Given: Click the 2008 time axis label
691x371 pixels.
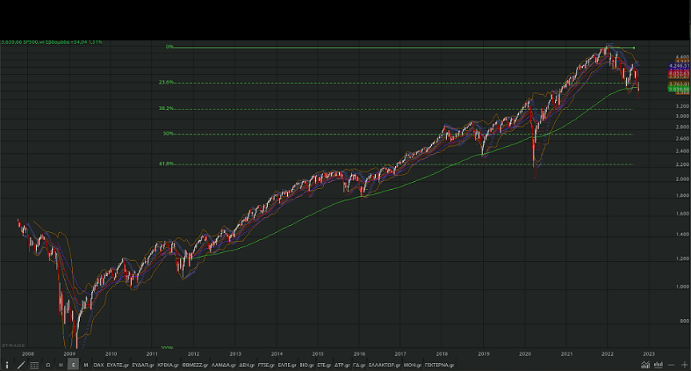Looking at the screenshot, I should [28, 354].
